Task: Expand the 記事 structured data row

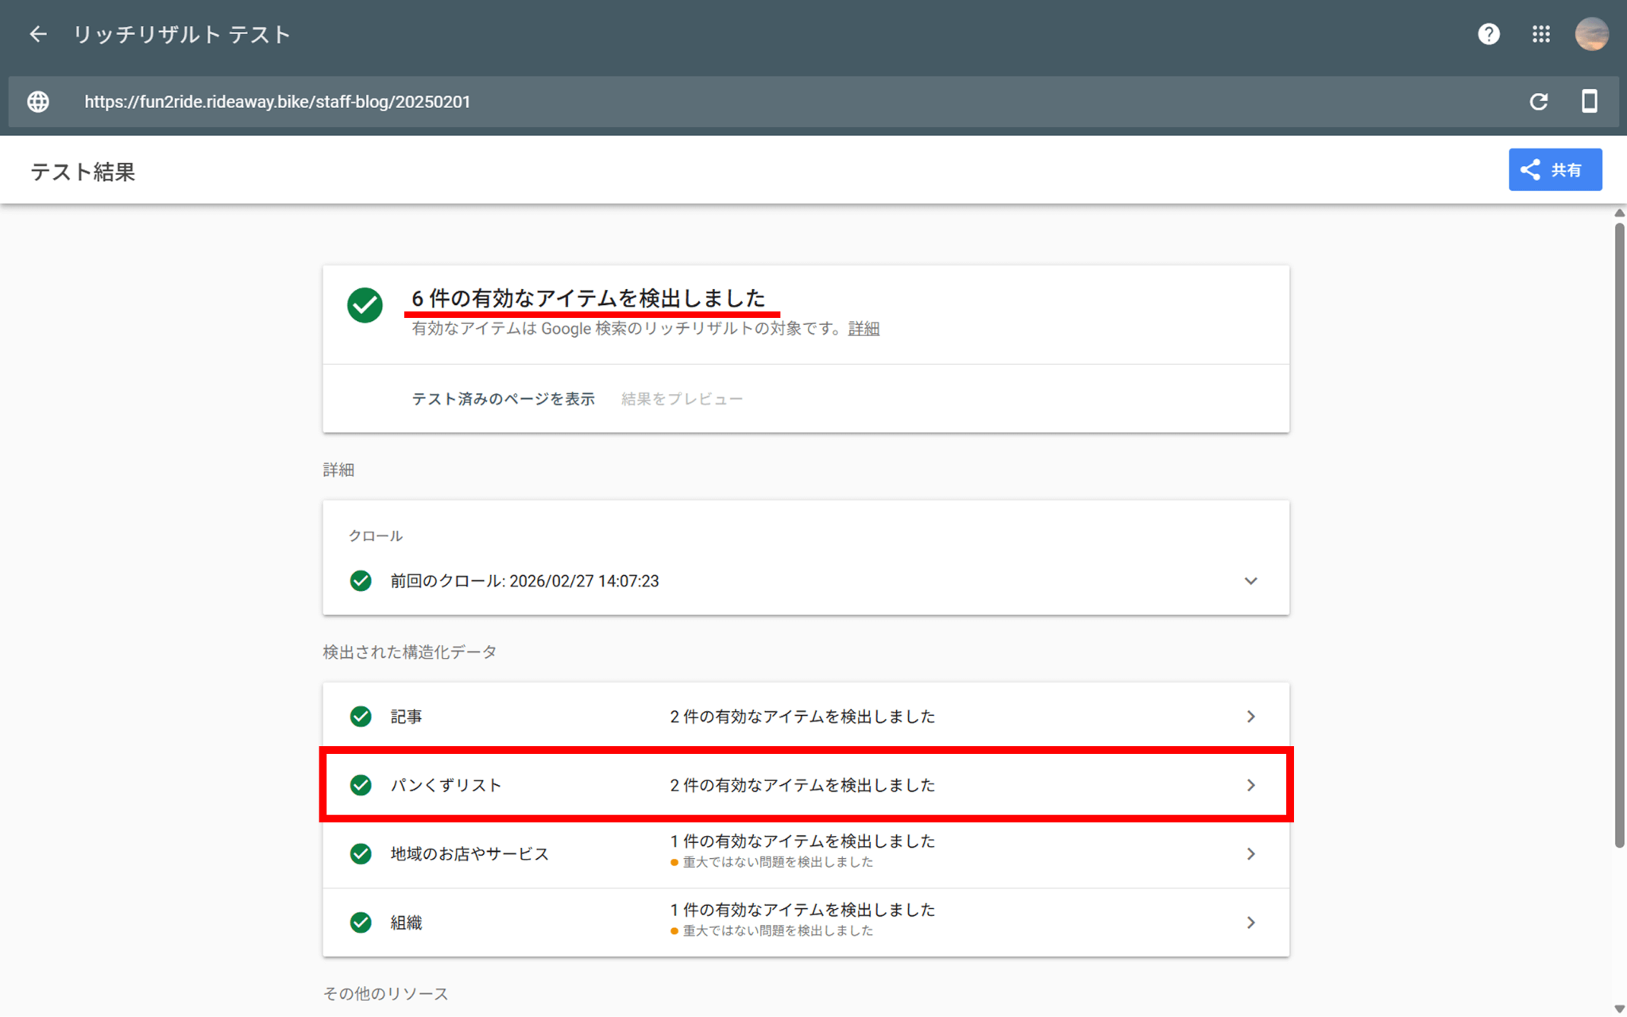Action: [806, 717]
